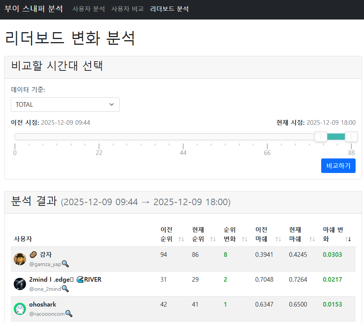Click 이전 시점 timestamp 2025-12-09 09:44
The image size is (364, 323).
point(65,122)
